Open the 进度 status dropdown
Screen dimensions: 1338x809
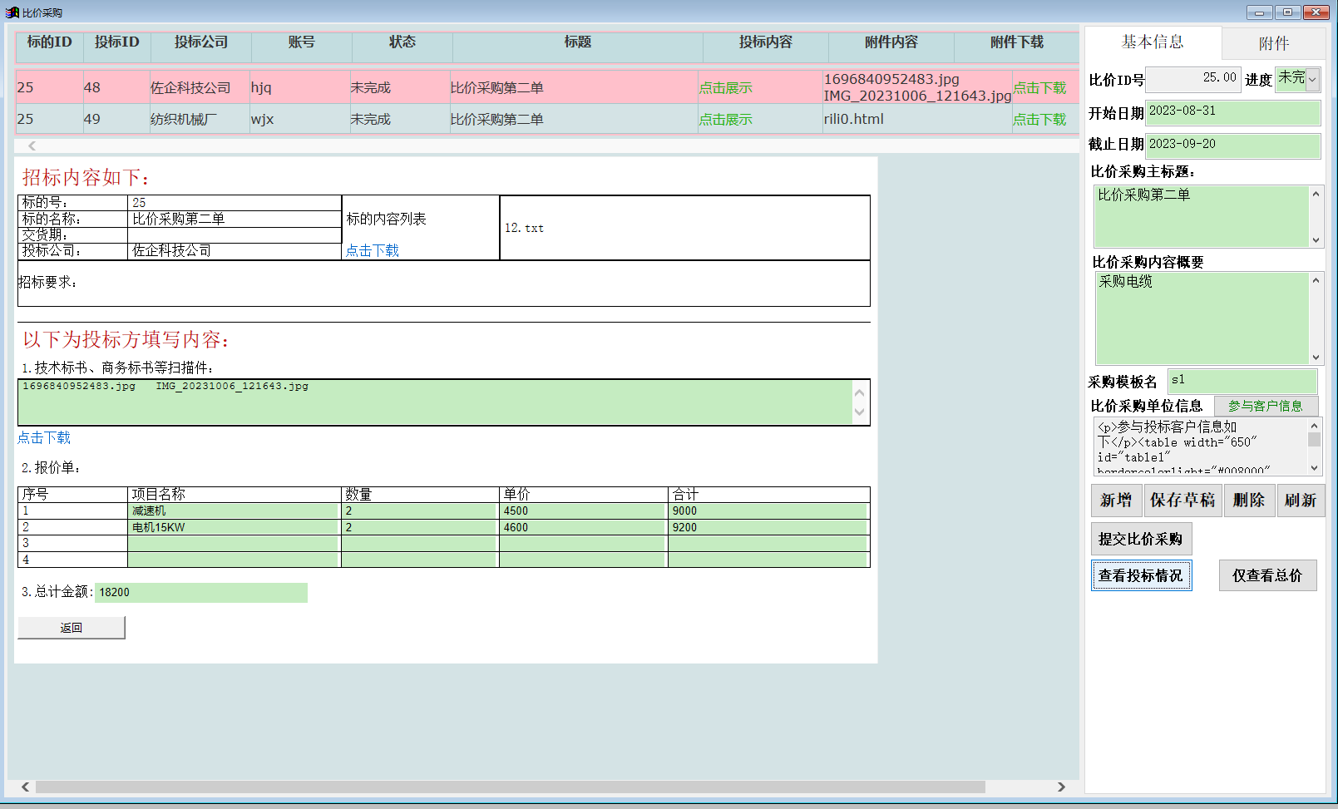click(1311, 80)
